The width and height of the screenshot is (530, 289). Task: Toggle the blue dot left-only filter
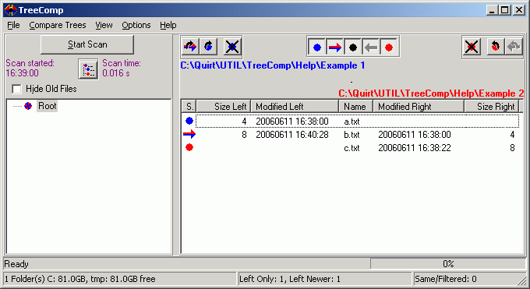317,48
